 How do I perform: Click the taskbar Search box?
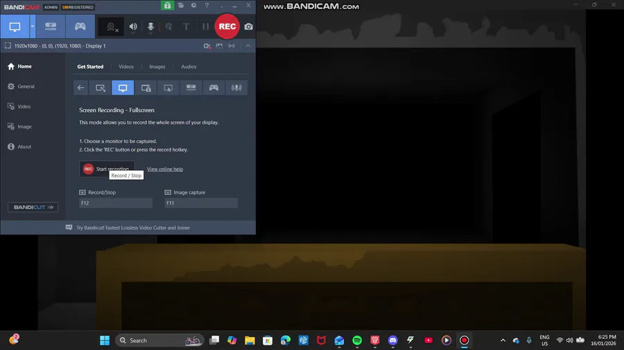pyautogui.click(x=159, y=340)
